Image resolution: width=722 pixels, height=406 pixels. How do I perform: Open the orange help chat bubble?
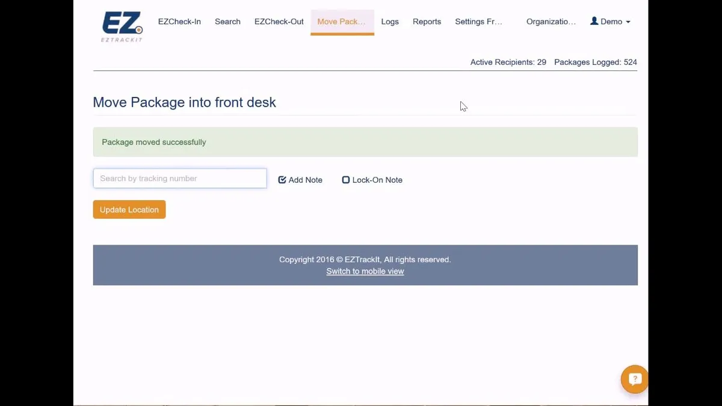click(x=634, y=379)
